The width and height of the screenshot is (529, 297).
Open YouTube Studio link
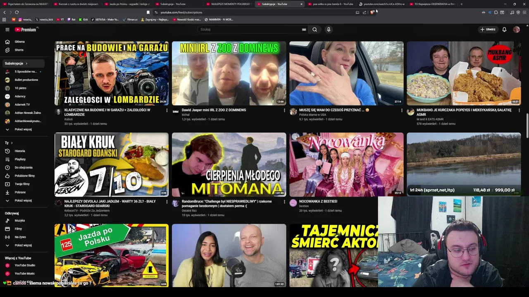[x=25, y=265]
